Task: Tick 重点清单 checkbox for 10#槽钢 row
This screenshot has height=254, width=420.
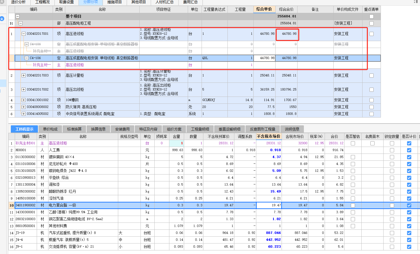Action: (372, 100)
